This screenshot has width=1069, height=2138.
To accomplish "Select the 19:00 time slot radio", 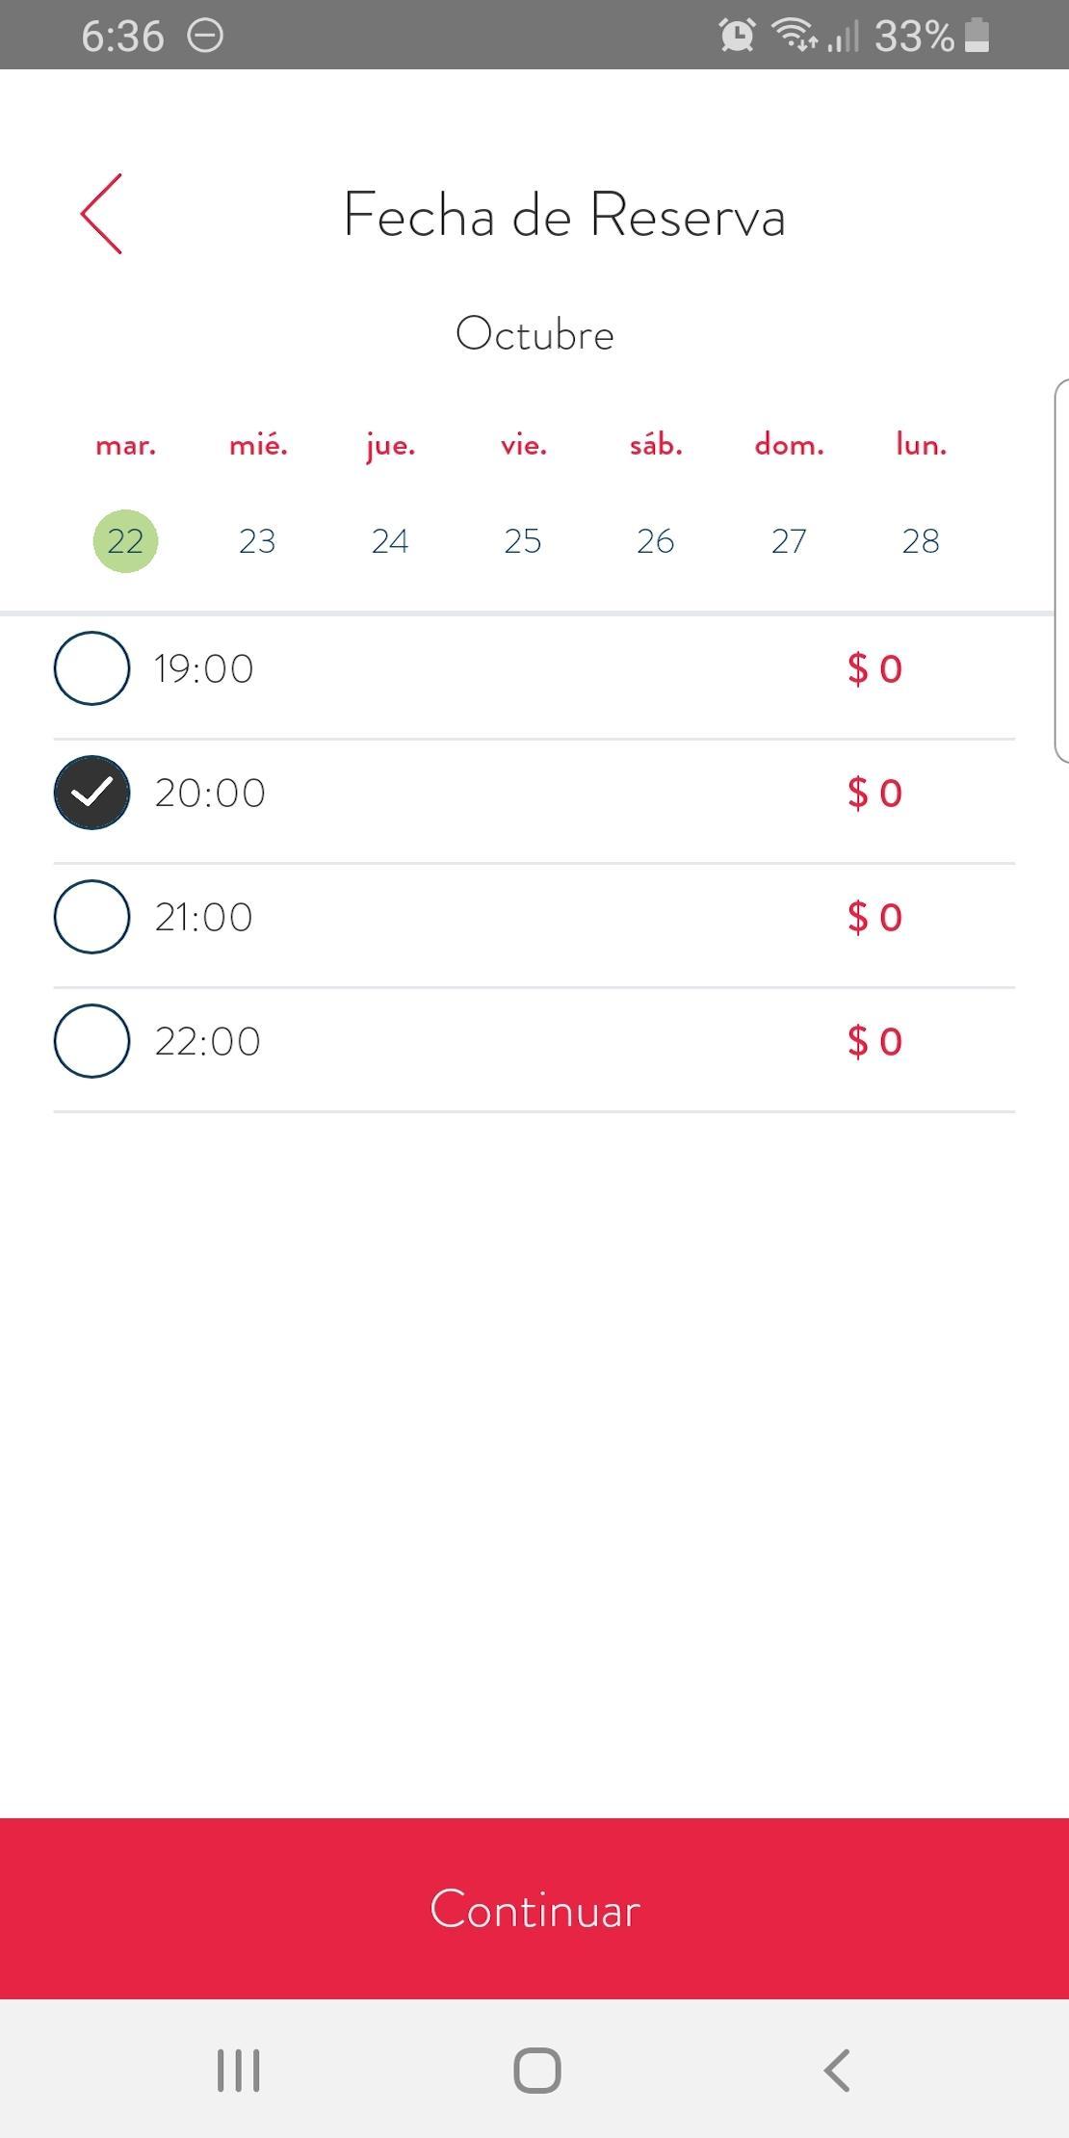I will point(91,668).
